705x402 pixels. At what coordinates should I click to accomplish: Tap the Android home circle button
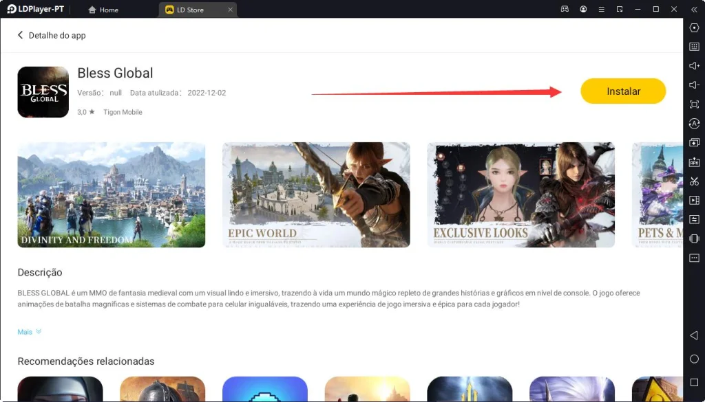pyautogui.click(x=694, y=359)
